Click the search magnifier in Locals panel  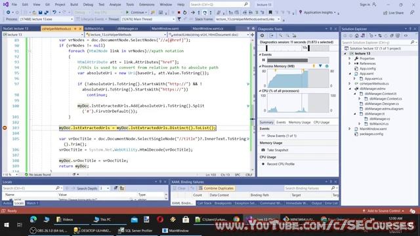pyautogui.click(x=58, y=188)
